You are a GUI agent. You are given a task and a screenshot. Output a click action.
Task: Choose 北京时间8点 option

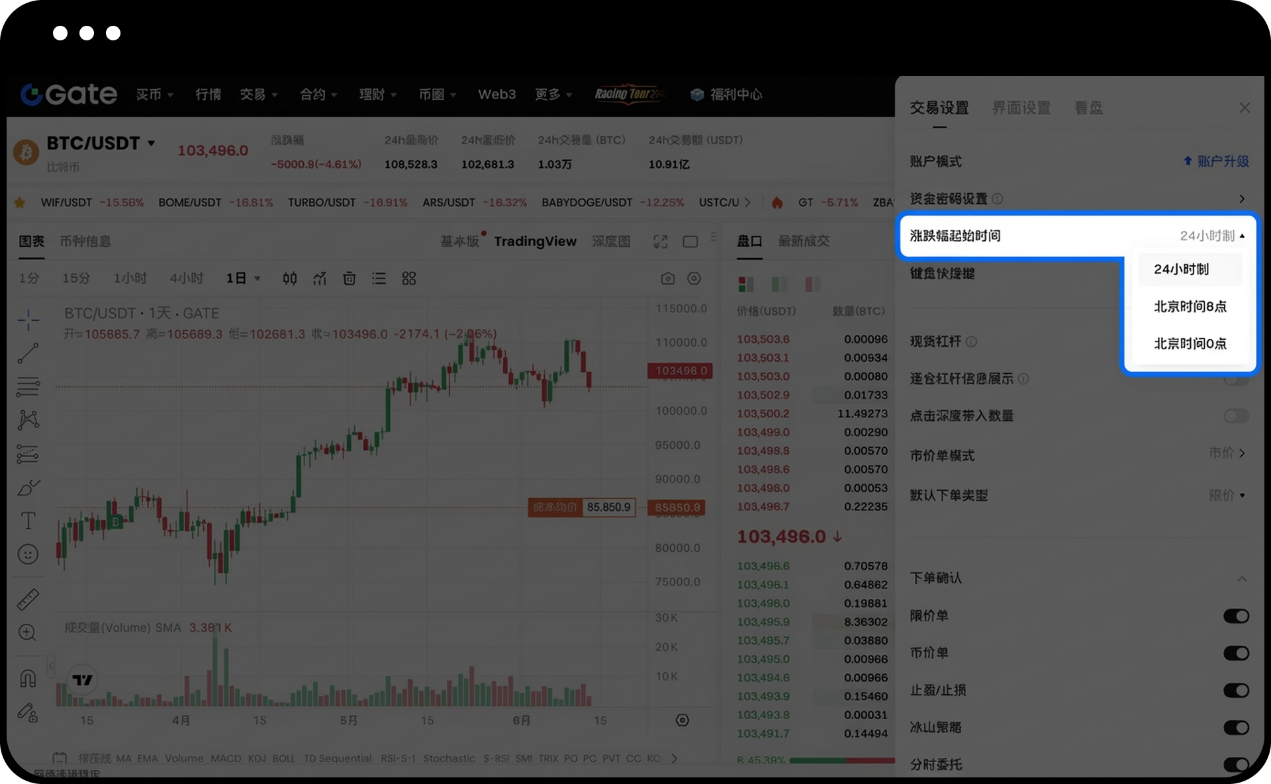point(1190,306)
